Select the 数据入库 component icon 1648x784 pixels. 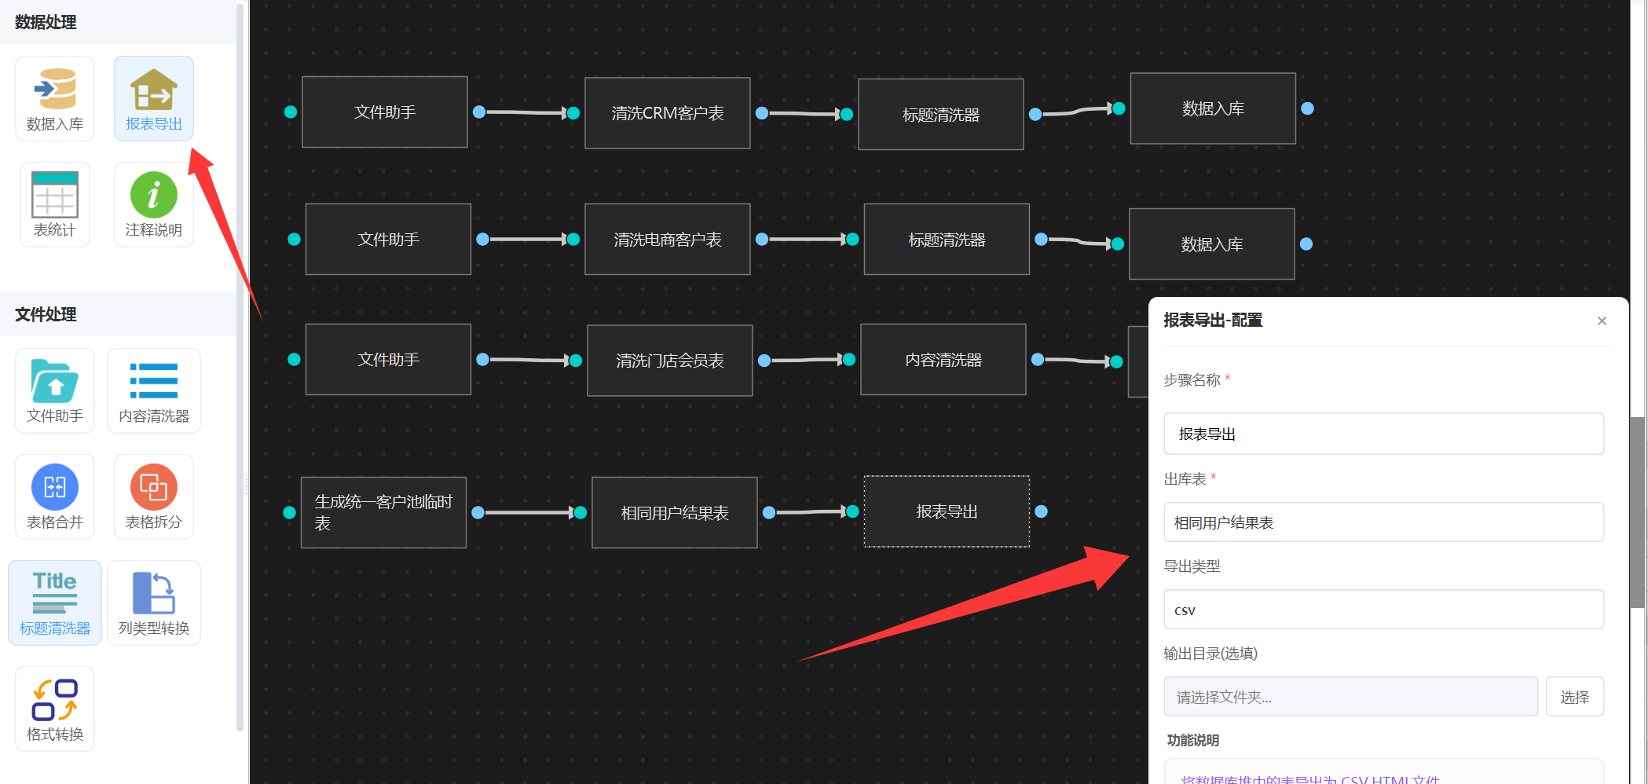pyautogui.click(x=55, y=98)
